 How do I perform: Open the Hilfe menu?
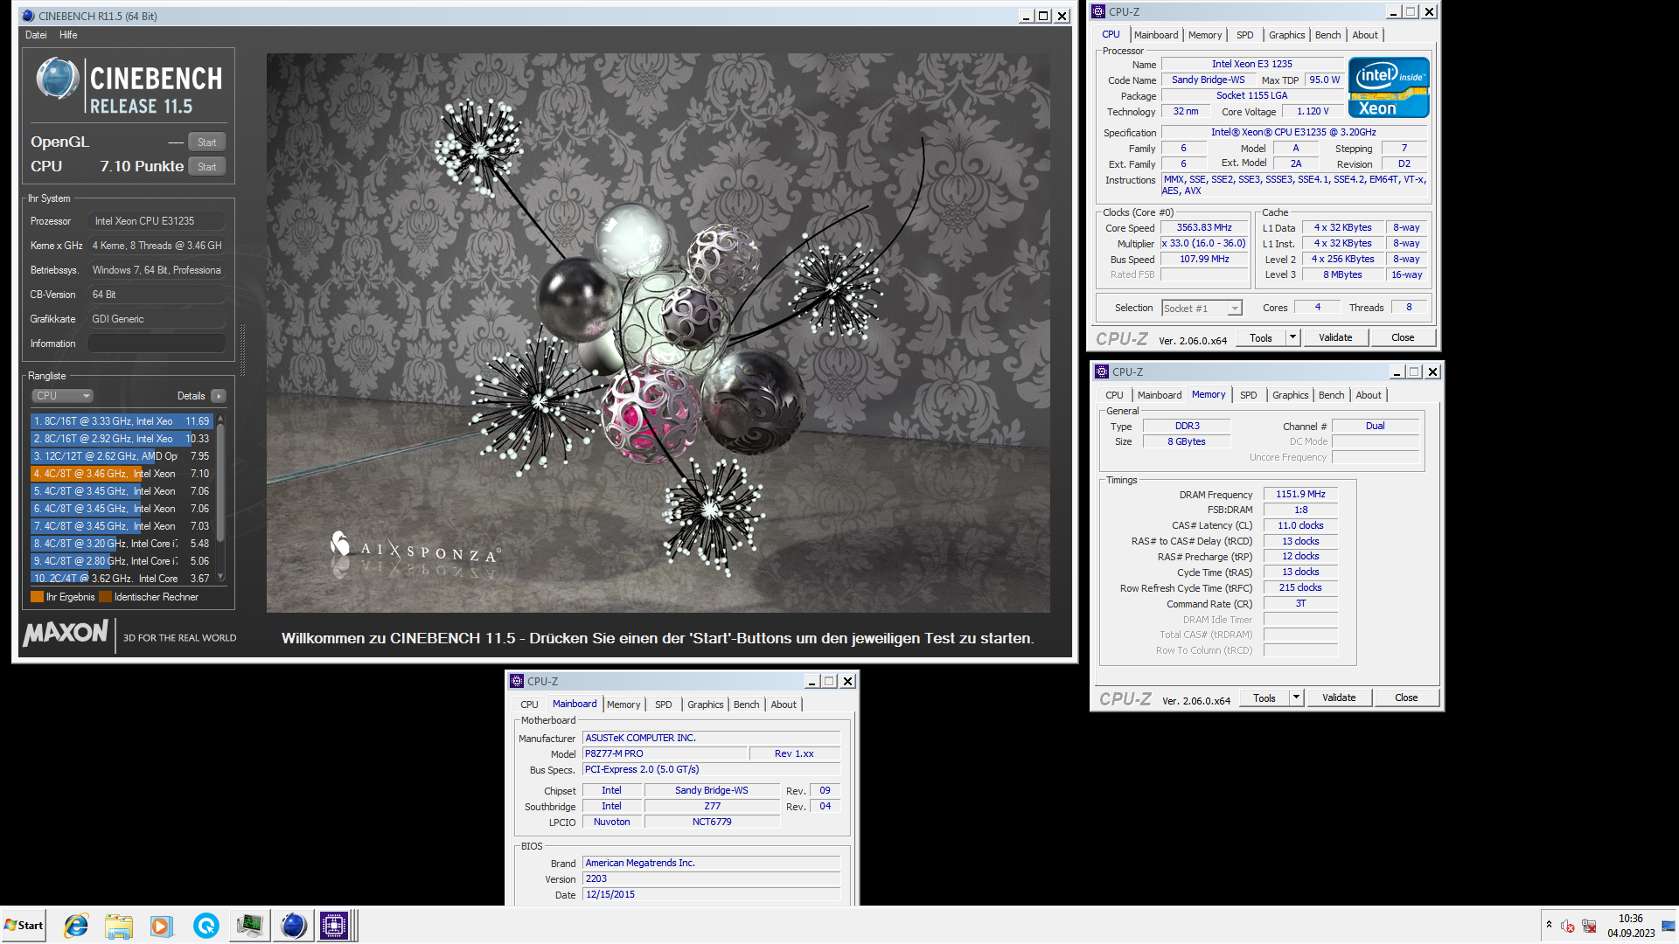(68, 35)
